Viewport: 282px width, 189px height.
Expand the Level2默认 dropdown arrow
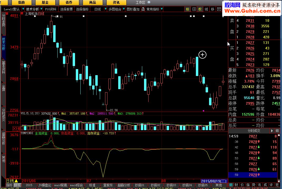[x=23, y=9]
